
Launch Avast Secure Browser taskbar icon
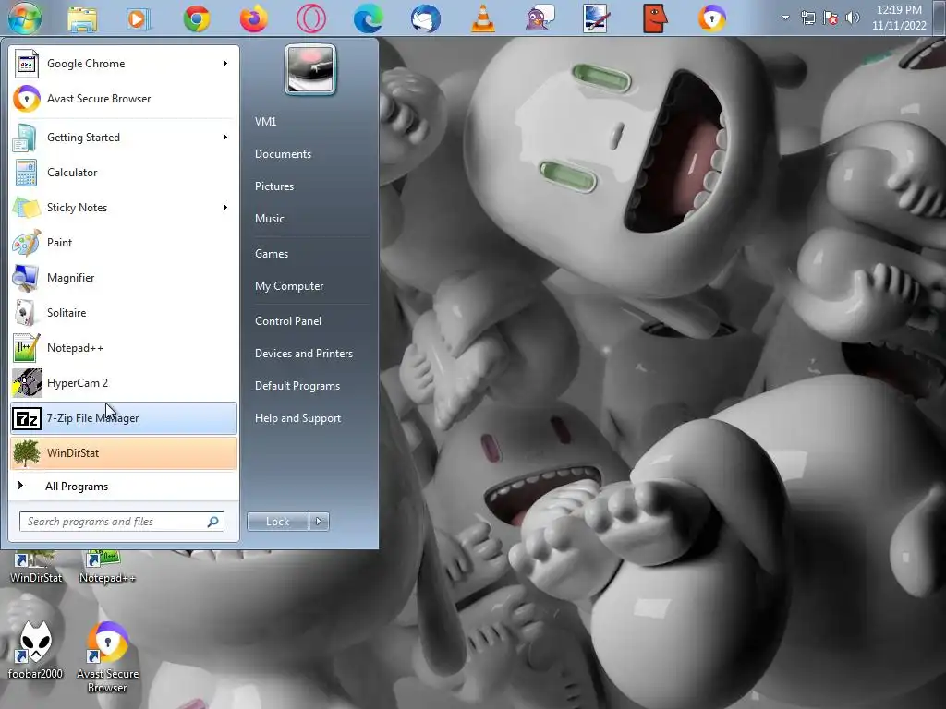[712, 18]
